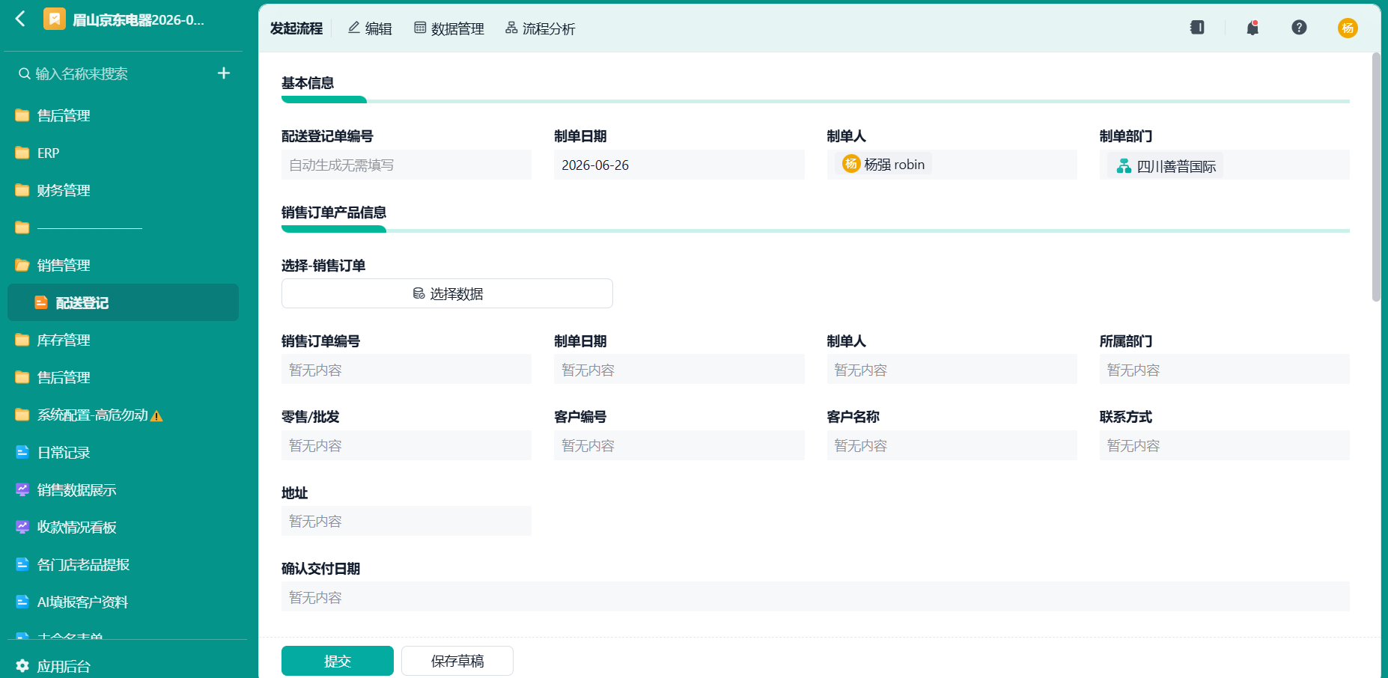Screen dimensions: 1388x678
Task: Open the notification bell icon
Action: tap(1252, 28)
